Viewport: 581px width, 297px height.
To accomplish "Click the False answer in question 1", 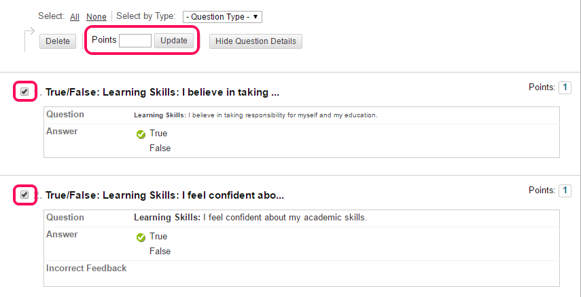I will 160,148.
